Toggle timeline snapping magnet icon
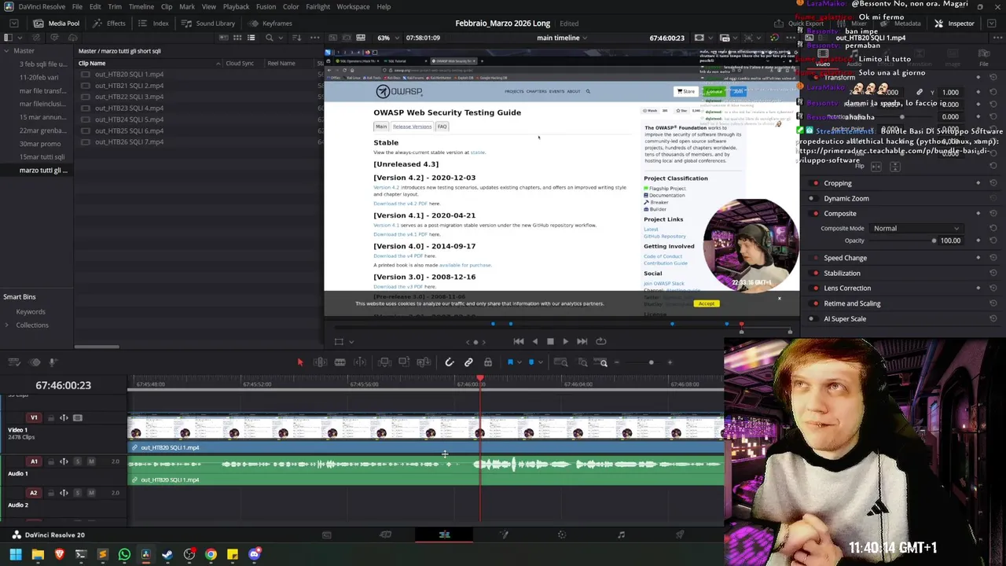Screen dimensions: 1006x566 coord(449,362)
